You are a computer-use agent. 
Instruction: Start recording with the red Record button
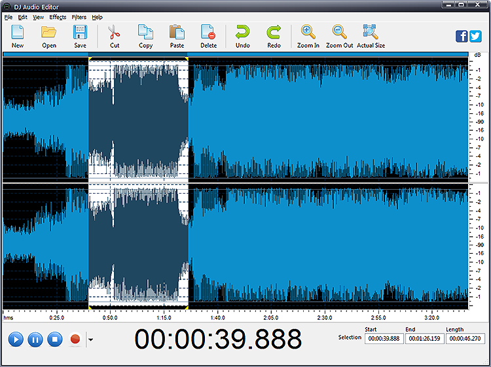75,339
